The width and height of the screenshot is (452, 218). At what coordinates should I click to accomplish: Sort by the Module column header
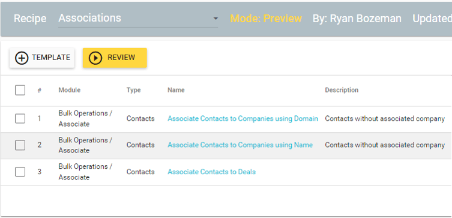(70, 90)
